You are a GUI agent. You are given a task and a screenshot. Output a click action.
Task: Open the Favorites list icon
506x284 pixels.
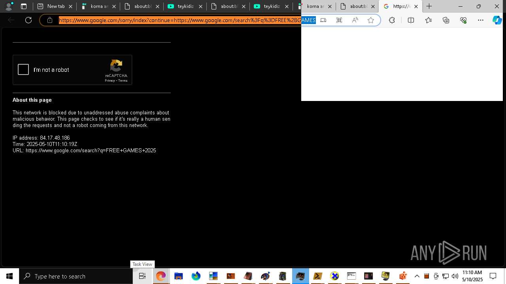(x=429, y=20)
